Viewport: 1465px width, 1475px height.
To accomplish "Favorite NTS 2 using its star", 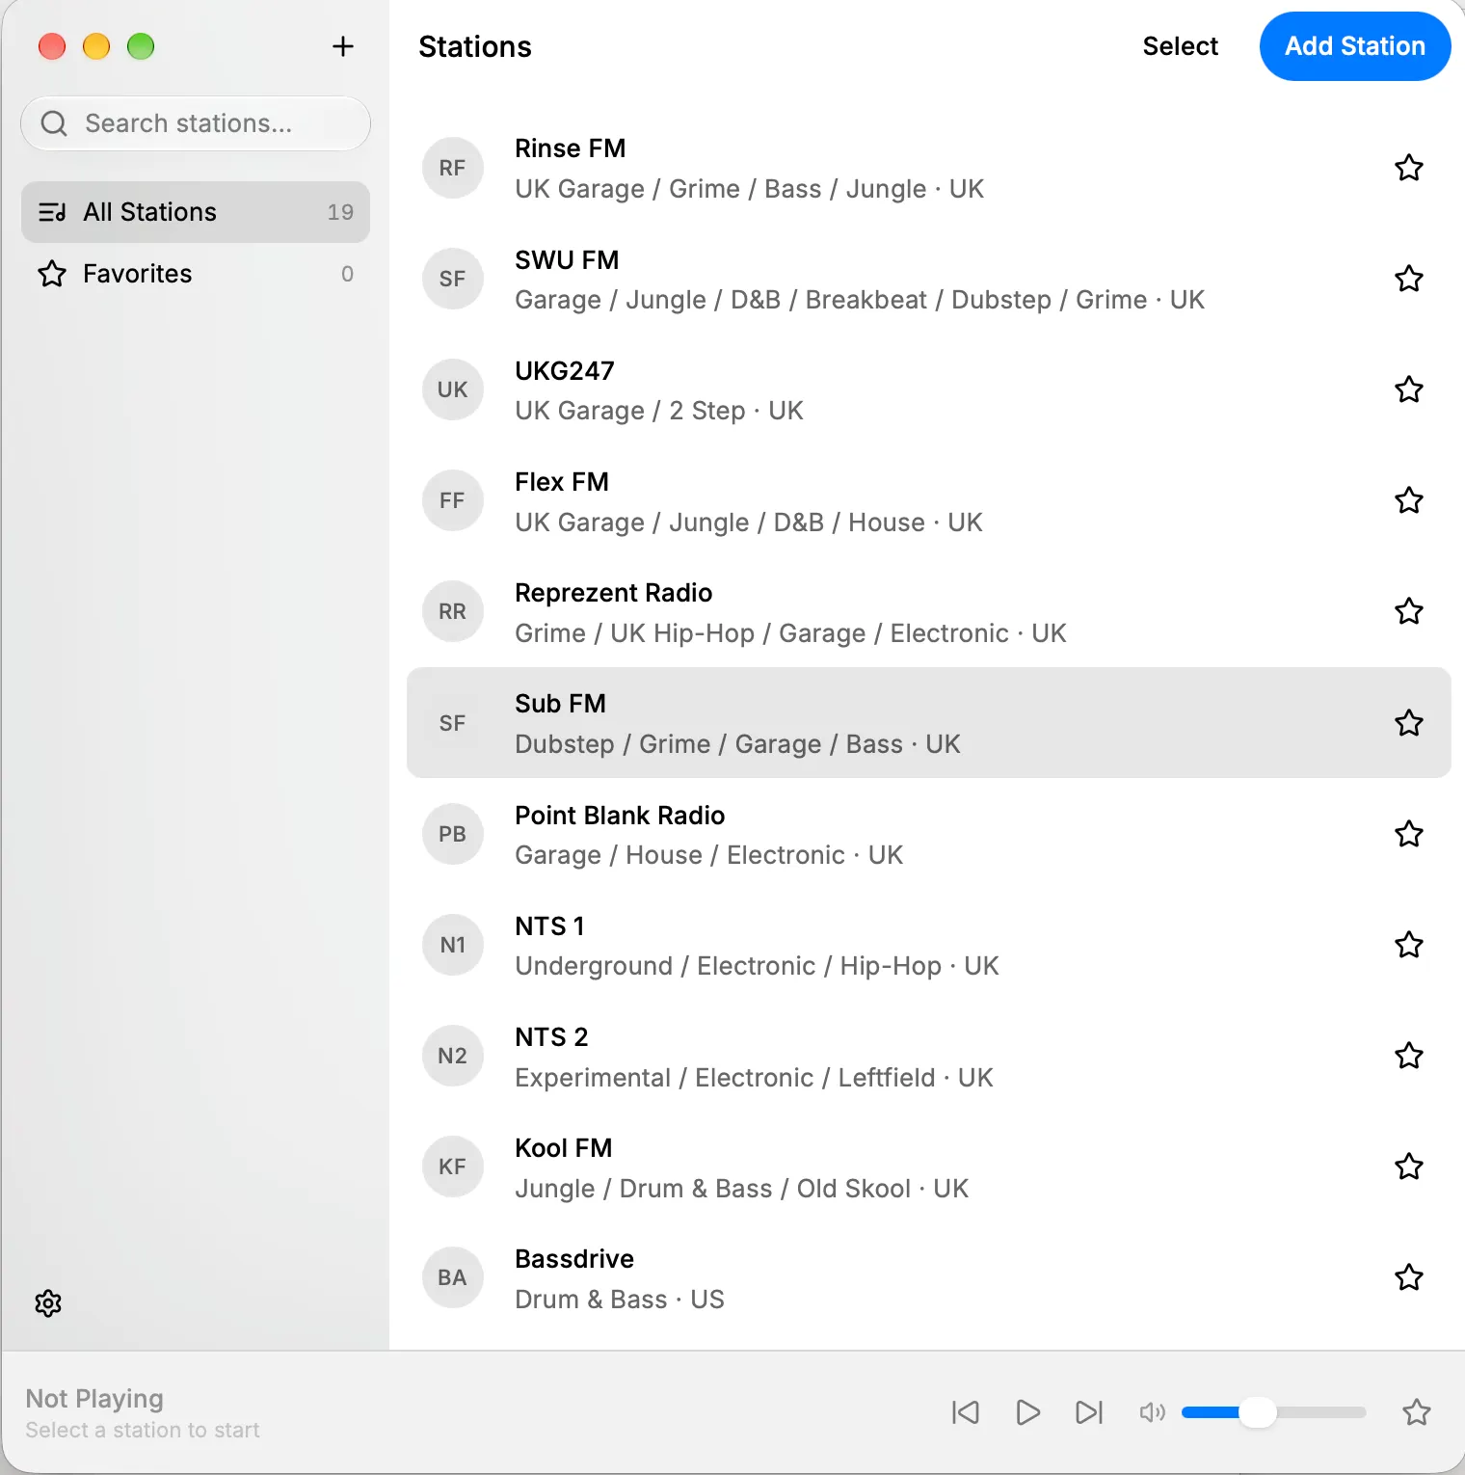I will (1409, 1056).
